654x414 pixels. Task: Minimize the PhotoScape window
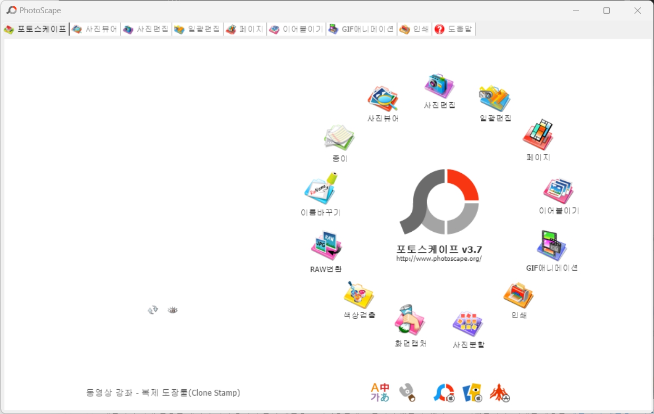[x=576, y=11]
